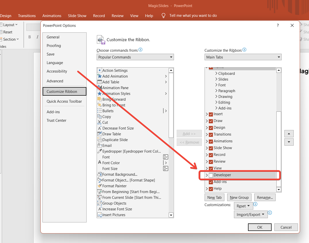Enable the Developer tab checkbox
The height and width of the screenshot is (243, 309).
211,175
